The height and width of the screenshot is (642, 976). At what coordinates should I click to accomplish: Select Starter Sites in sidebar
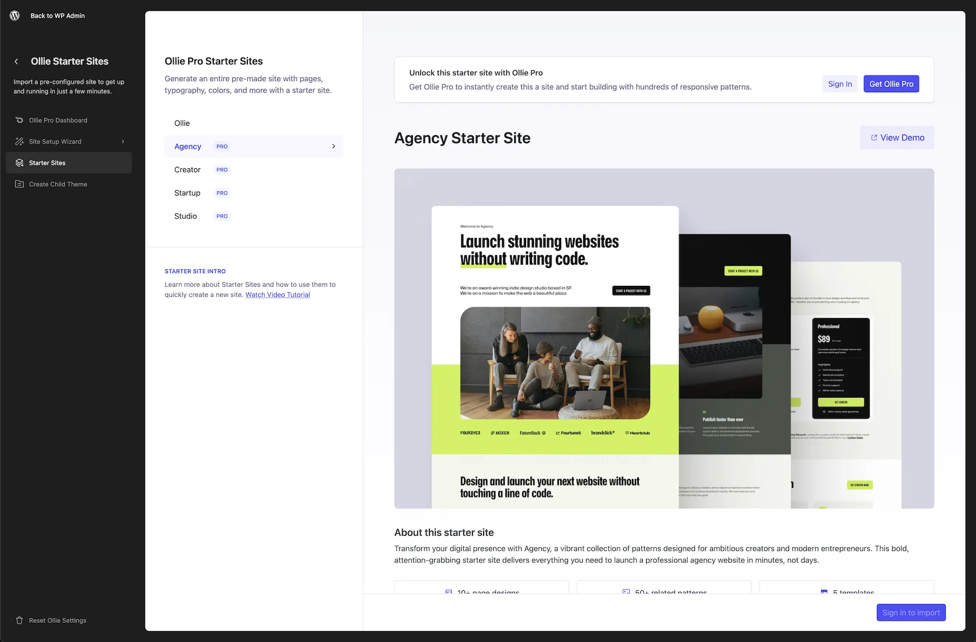coord(69,163)
